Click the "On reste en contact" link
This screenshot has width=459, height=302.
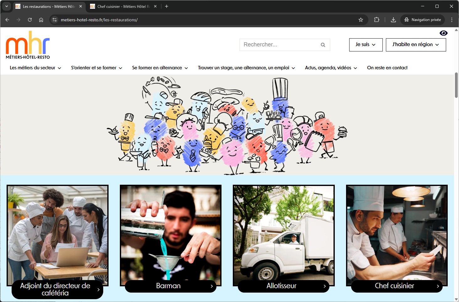(x=387, y=68)
